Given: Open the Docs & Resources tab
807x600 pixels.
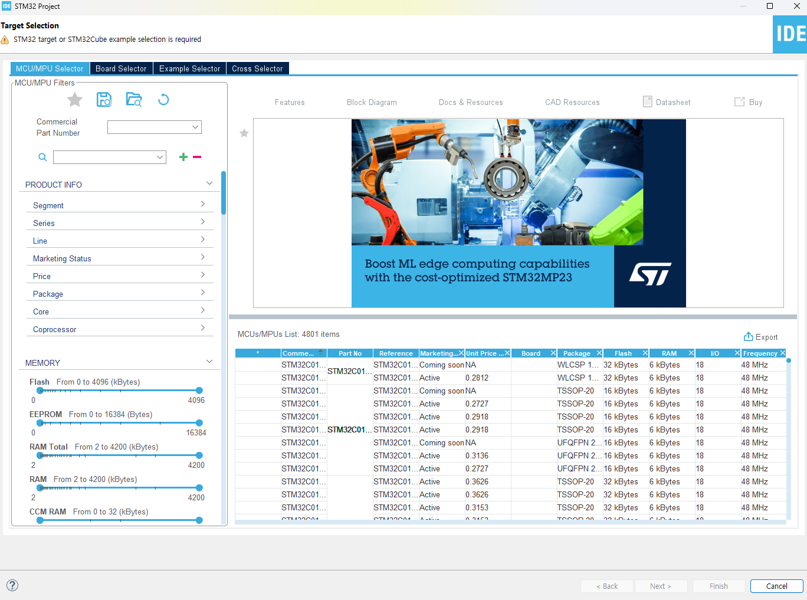Looking at the screenshot, I should [471, 102].
